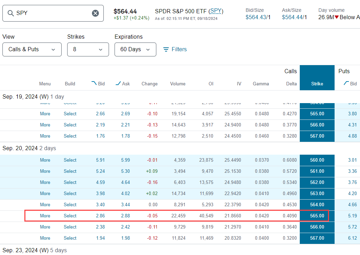Click Select for Sep 19 567.00 strike
This screenshot has width=360, height=255.
coord(70,136)
